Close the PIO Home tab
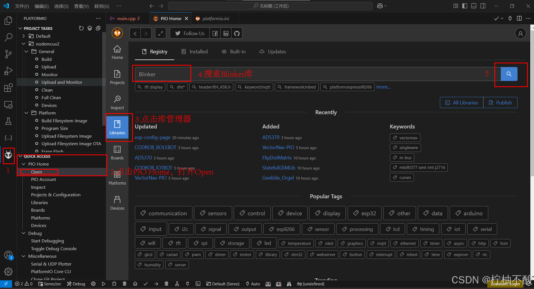534x289 pixels. click(x=186, y=18)
